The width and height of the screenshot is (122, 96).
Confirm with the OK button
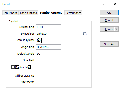[x=109, y=13]
